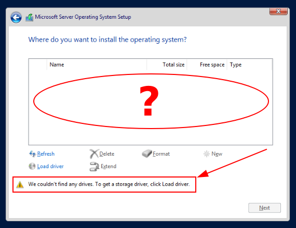Click the Format link

pos(161,154)
